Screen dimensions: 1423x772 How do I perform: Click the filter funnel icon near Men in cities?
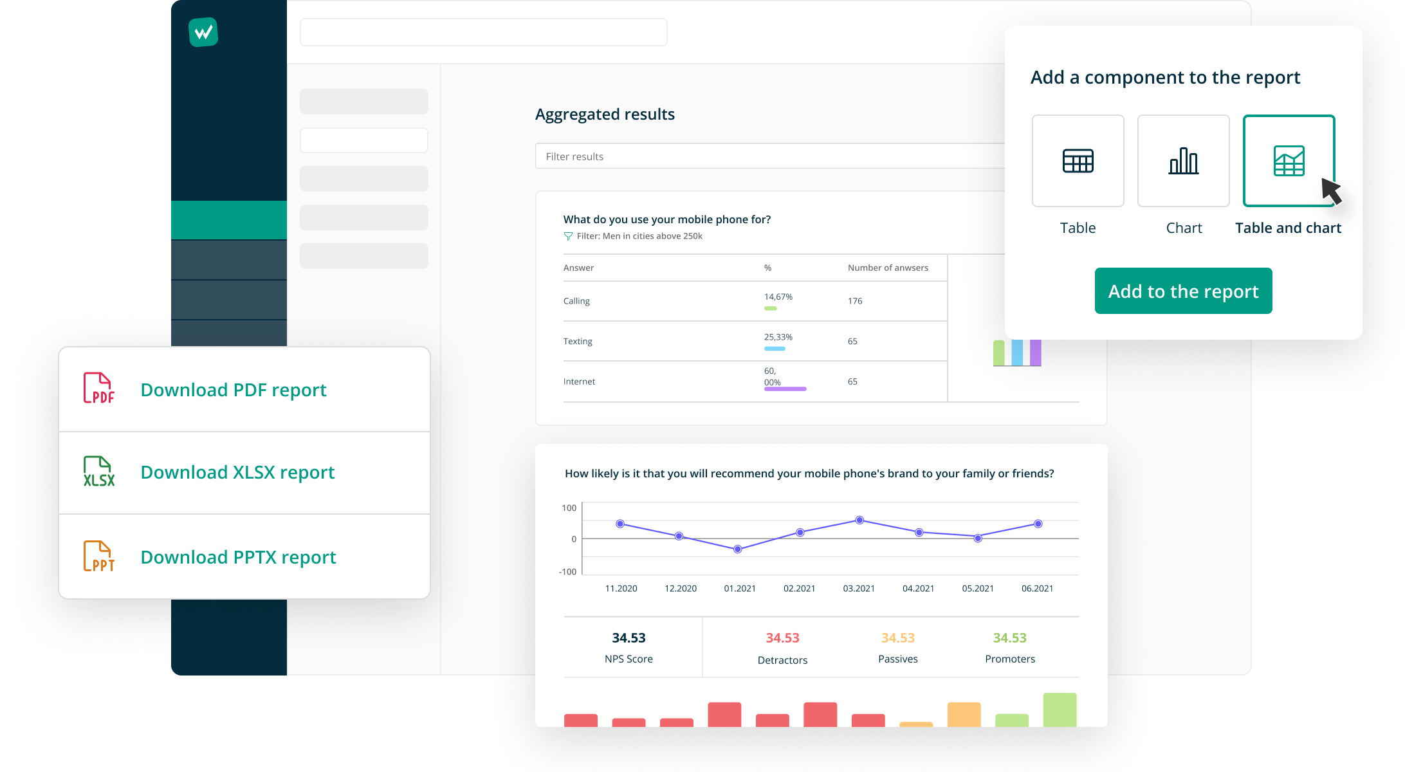click(568, 237)
